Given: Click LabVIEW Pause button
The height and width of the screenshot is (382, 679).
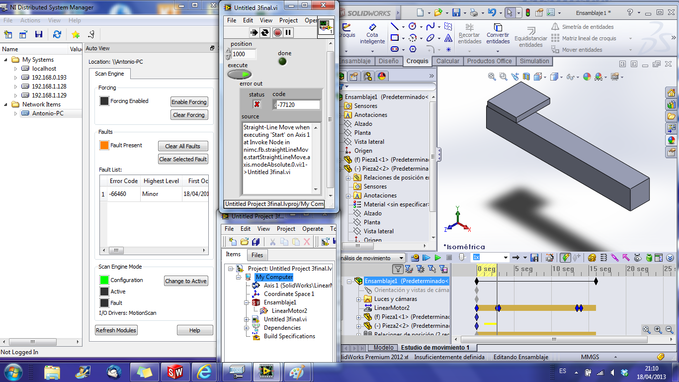Looking at the screenshot, I should pos(288,32).
